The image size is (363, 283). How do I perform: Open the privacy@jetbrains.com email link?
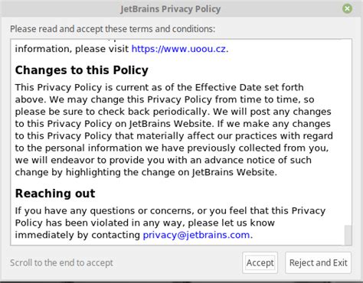click(x=196, y=235)
